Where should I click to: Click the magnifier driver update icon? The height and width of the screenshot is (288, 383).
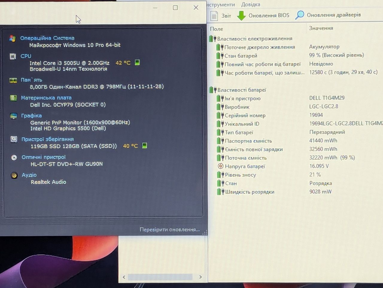300,15
